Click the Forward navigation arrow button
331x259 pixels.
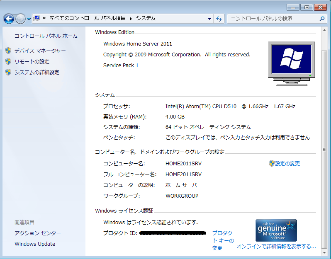pyautogui.click(x=20, y=19)
